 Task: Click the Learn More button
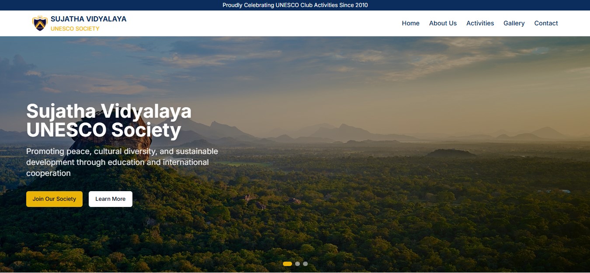(110, 199)
